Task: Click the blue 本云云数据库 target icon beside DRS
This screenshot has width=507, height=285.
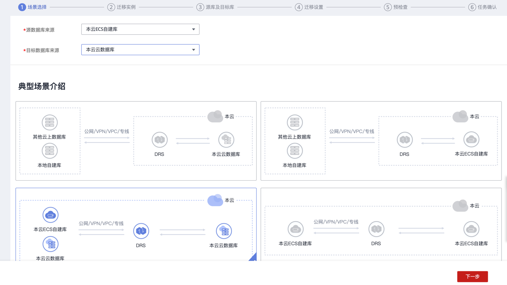Action: (224, 231)
